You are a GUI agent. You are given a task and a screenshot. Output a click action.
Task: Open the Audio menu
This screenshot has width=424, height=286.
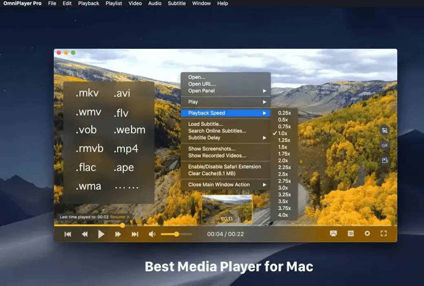[x=155, y=3]
